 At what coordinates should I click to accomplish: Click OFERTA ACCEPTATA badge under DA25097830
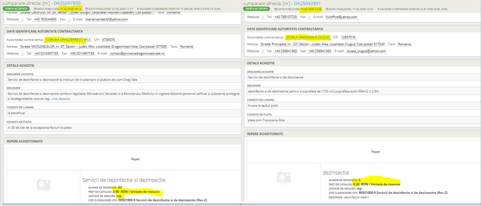17,9
